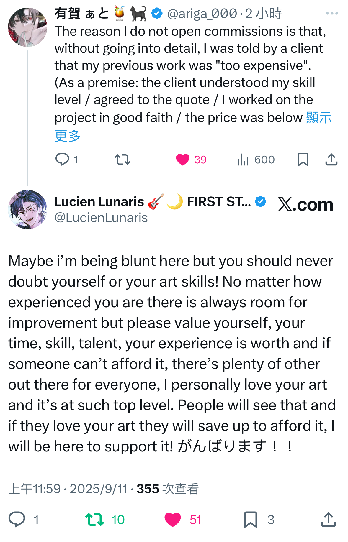Undo retweet on Lucien's tweet with 10 retweets
This screenshot has width=348, height=542.
coord(94,519)
